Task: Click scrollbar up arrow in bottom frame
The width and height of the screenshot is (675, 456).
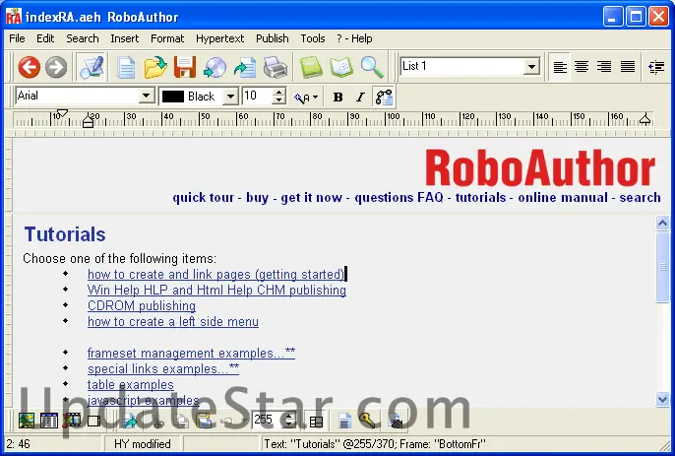Action: [662, 223]
